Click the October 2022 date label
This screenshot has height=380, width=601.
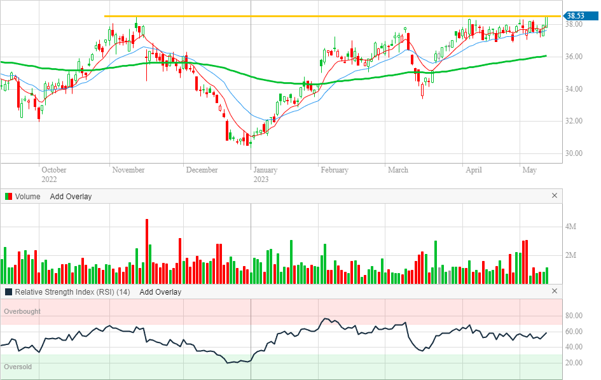53,174
